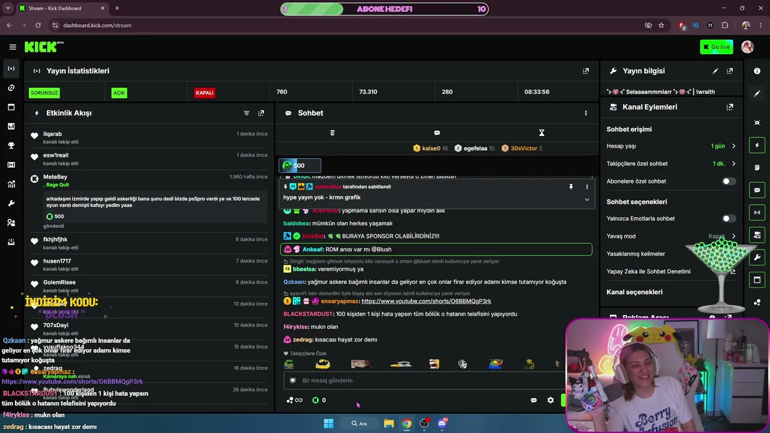Image resolution: width=770 pixels, height=433 pixels.
Task: Open the stream dashboard icon in left sidebar
Action: pyautogui.click(x=11, y=69)
